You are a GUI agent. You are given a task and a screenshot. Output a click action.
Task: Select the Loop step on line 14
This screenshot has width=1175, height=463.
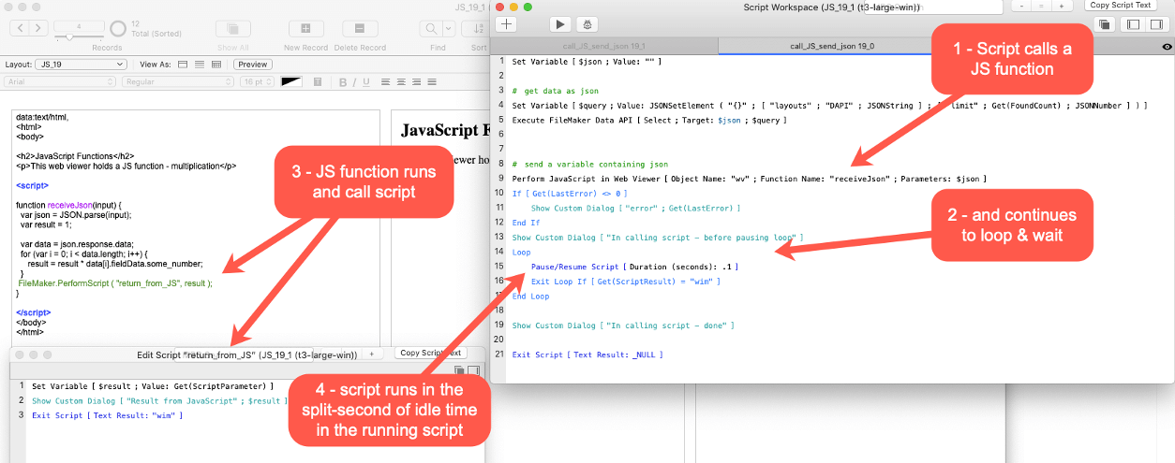point(521,253)
